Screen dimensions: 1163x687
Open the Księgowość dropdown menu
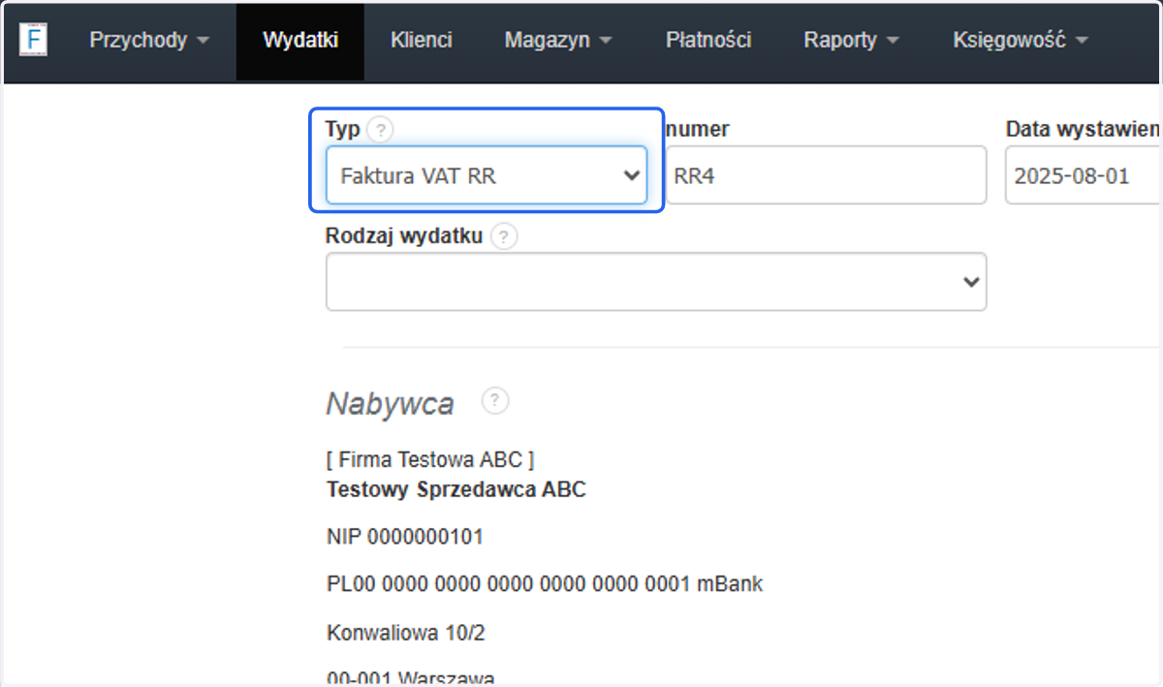click(1020, 41)
